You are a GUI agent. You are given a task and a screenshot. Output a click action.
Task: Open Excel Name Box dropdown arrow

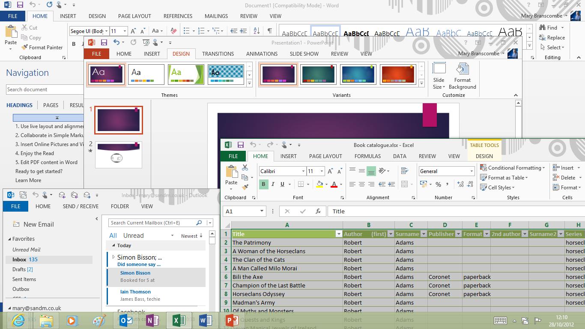[x=262, y=211]
